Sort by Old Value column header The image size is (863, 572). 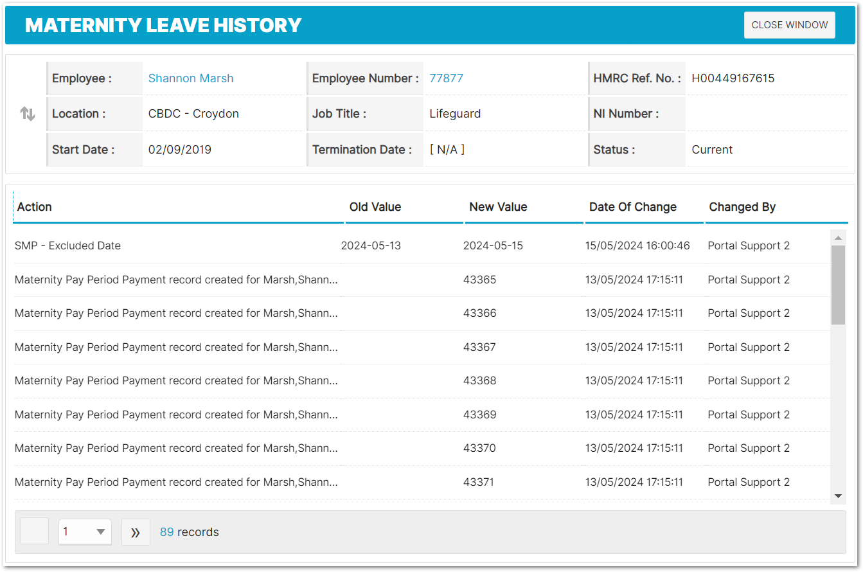tap(375, 207)
